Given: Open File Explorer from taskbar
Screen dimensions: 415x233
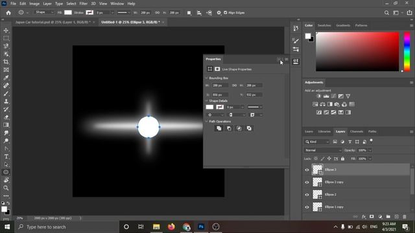Looking at the screenshot, I should point(156,227).
